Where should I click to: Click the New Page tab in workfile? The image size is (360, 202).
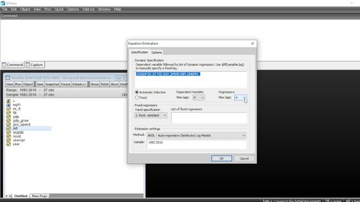[39, 196]
